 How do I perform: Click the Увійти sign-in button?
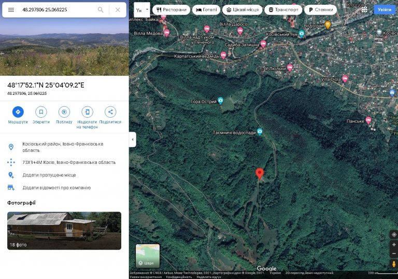pos(385,10)
